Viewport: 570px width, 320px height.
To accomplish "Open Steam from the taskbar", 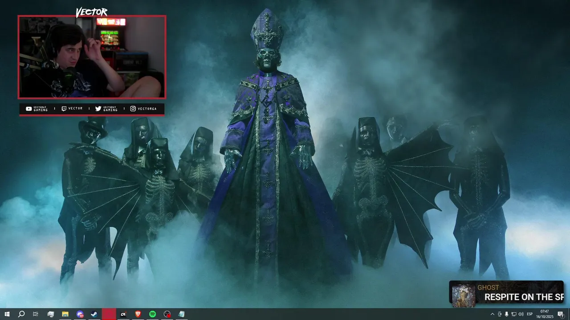I will (x=94, y=314).
